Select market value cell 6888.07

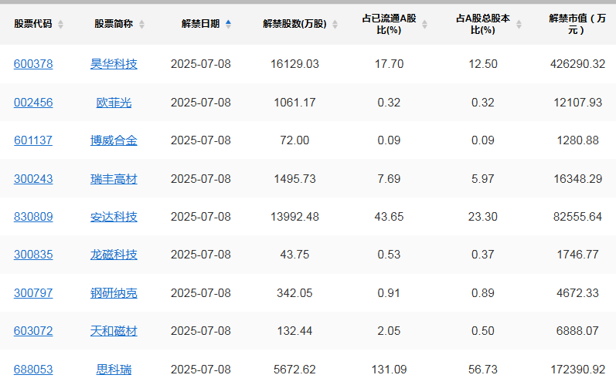[x=577, y=331]
